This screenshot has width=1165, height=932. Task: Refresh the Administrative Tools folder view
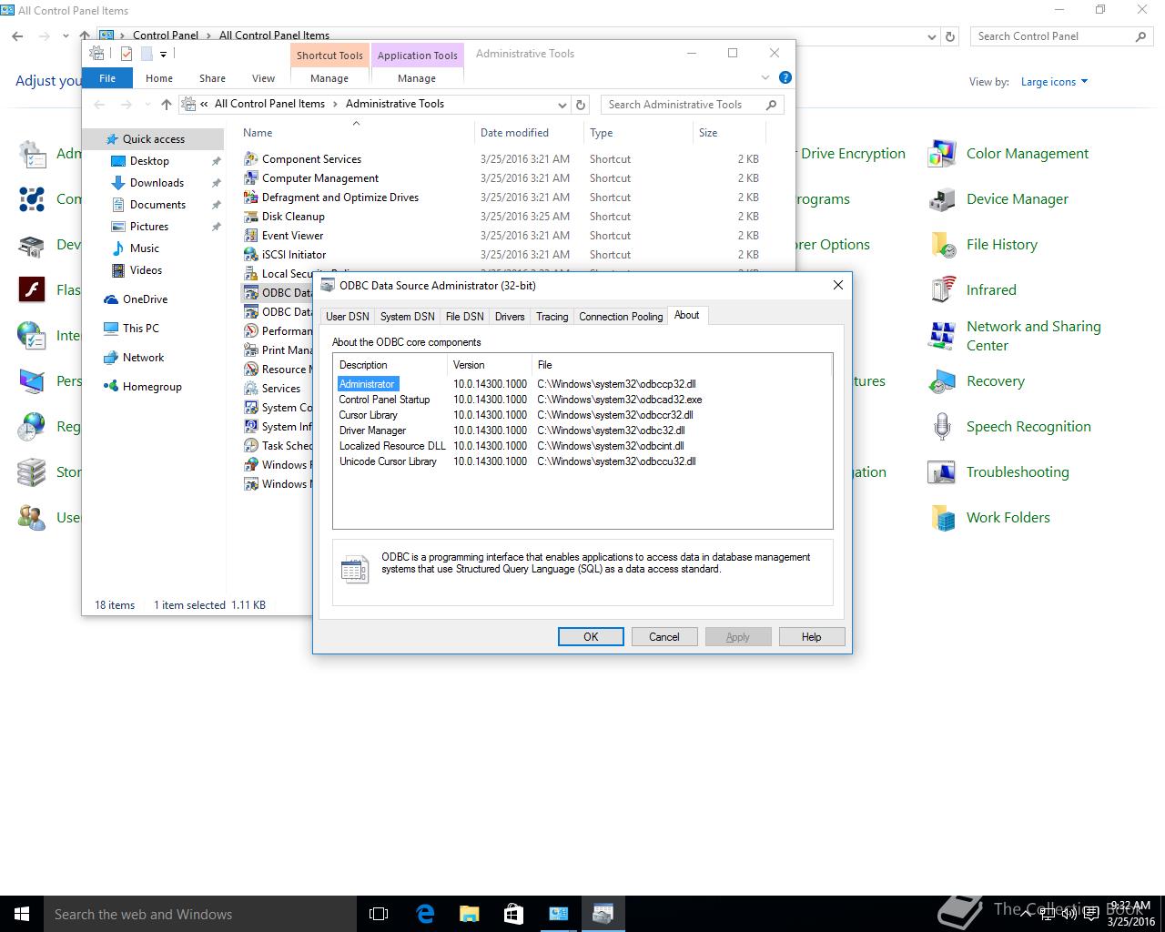(x=581, y=105)
